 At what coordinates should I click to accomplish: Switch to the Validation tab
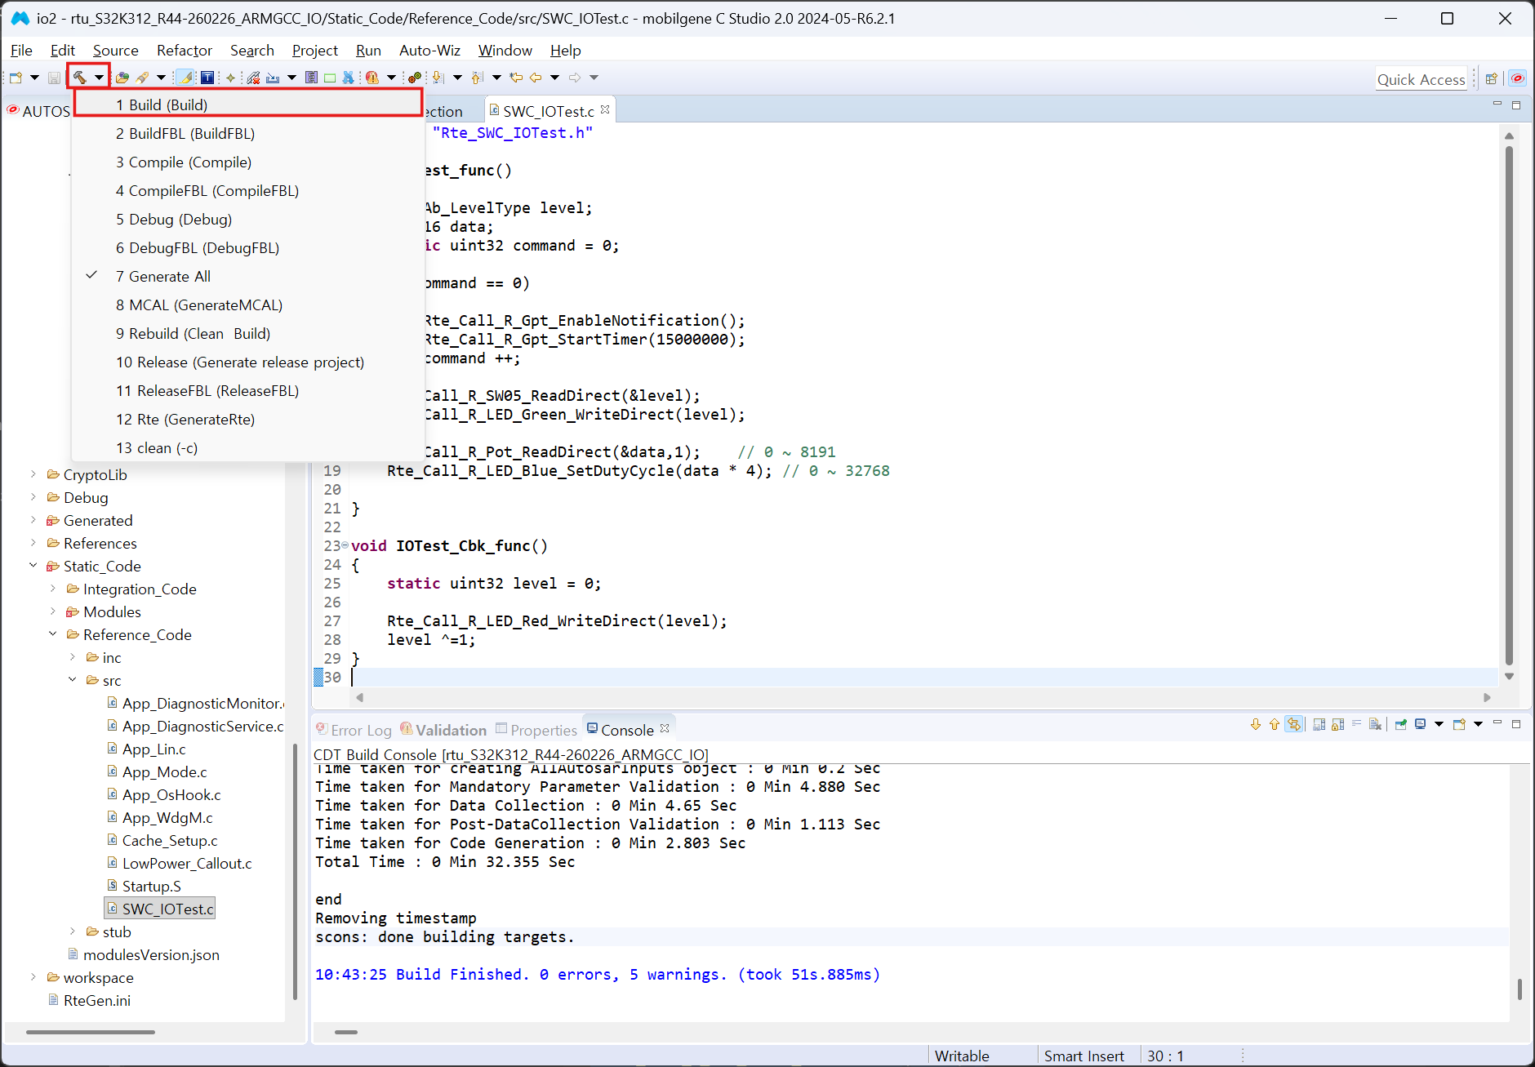tap(443, 731)
